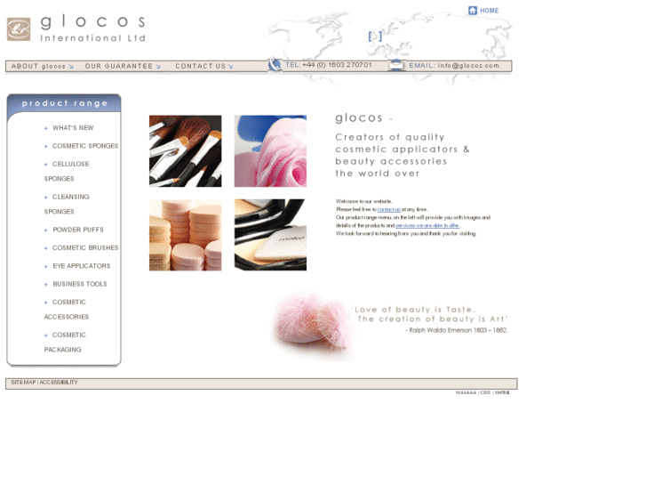
Task: Click the telephone number +44 (0) 1603 270701
Action: pos(337,65)
